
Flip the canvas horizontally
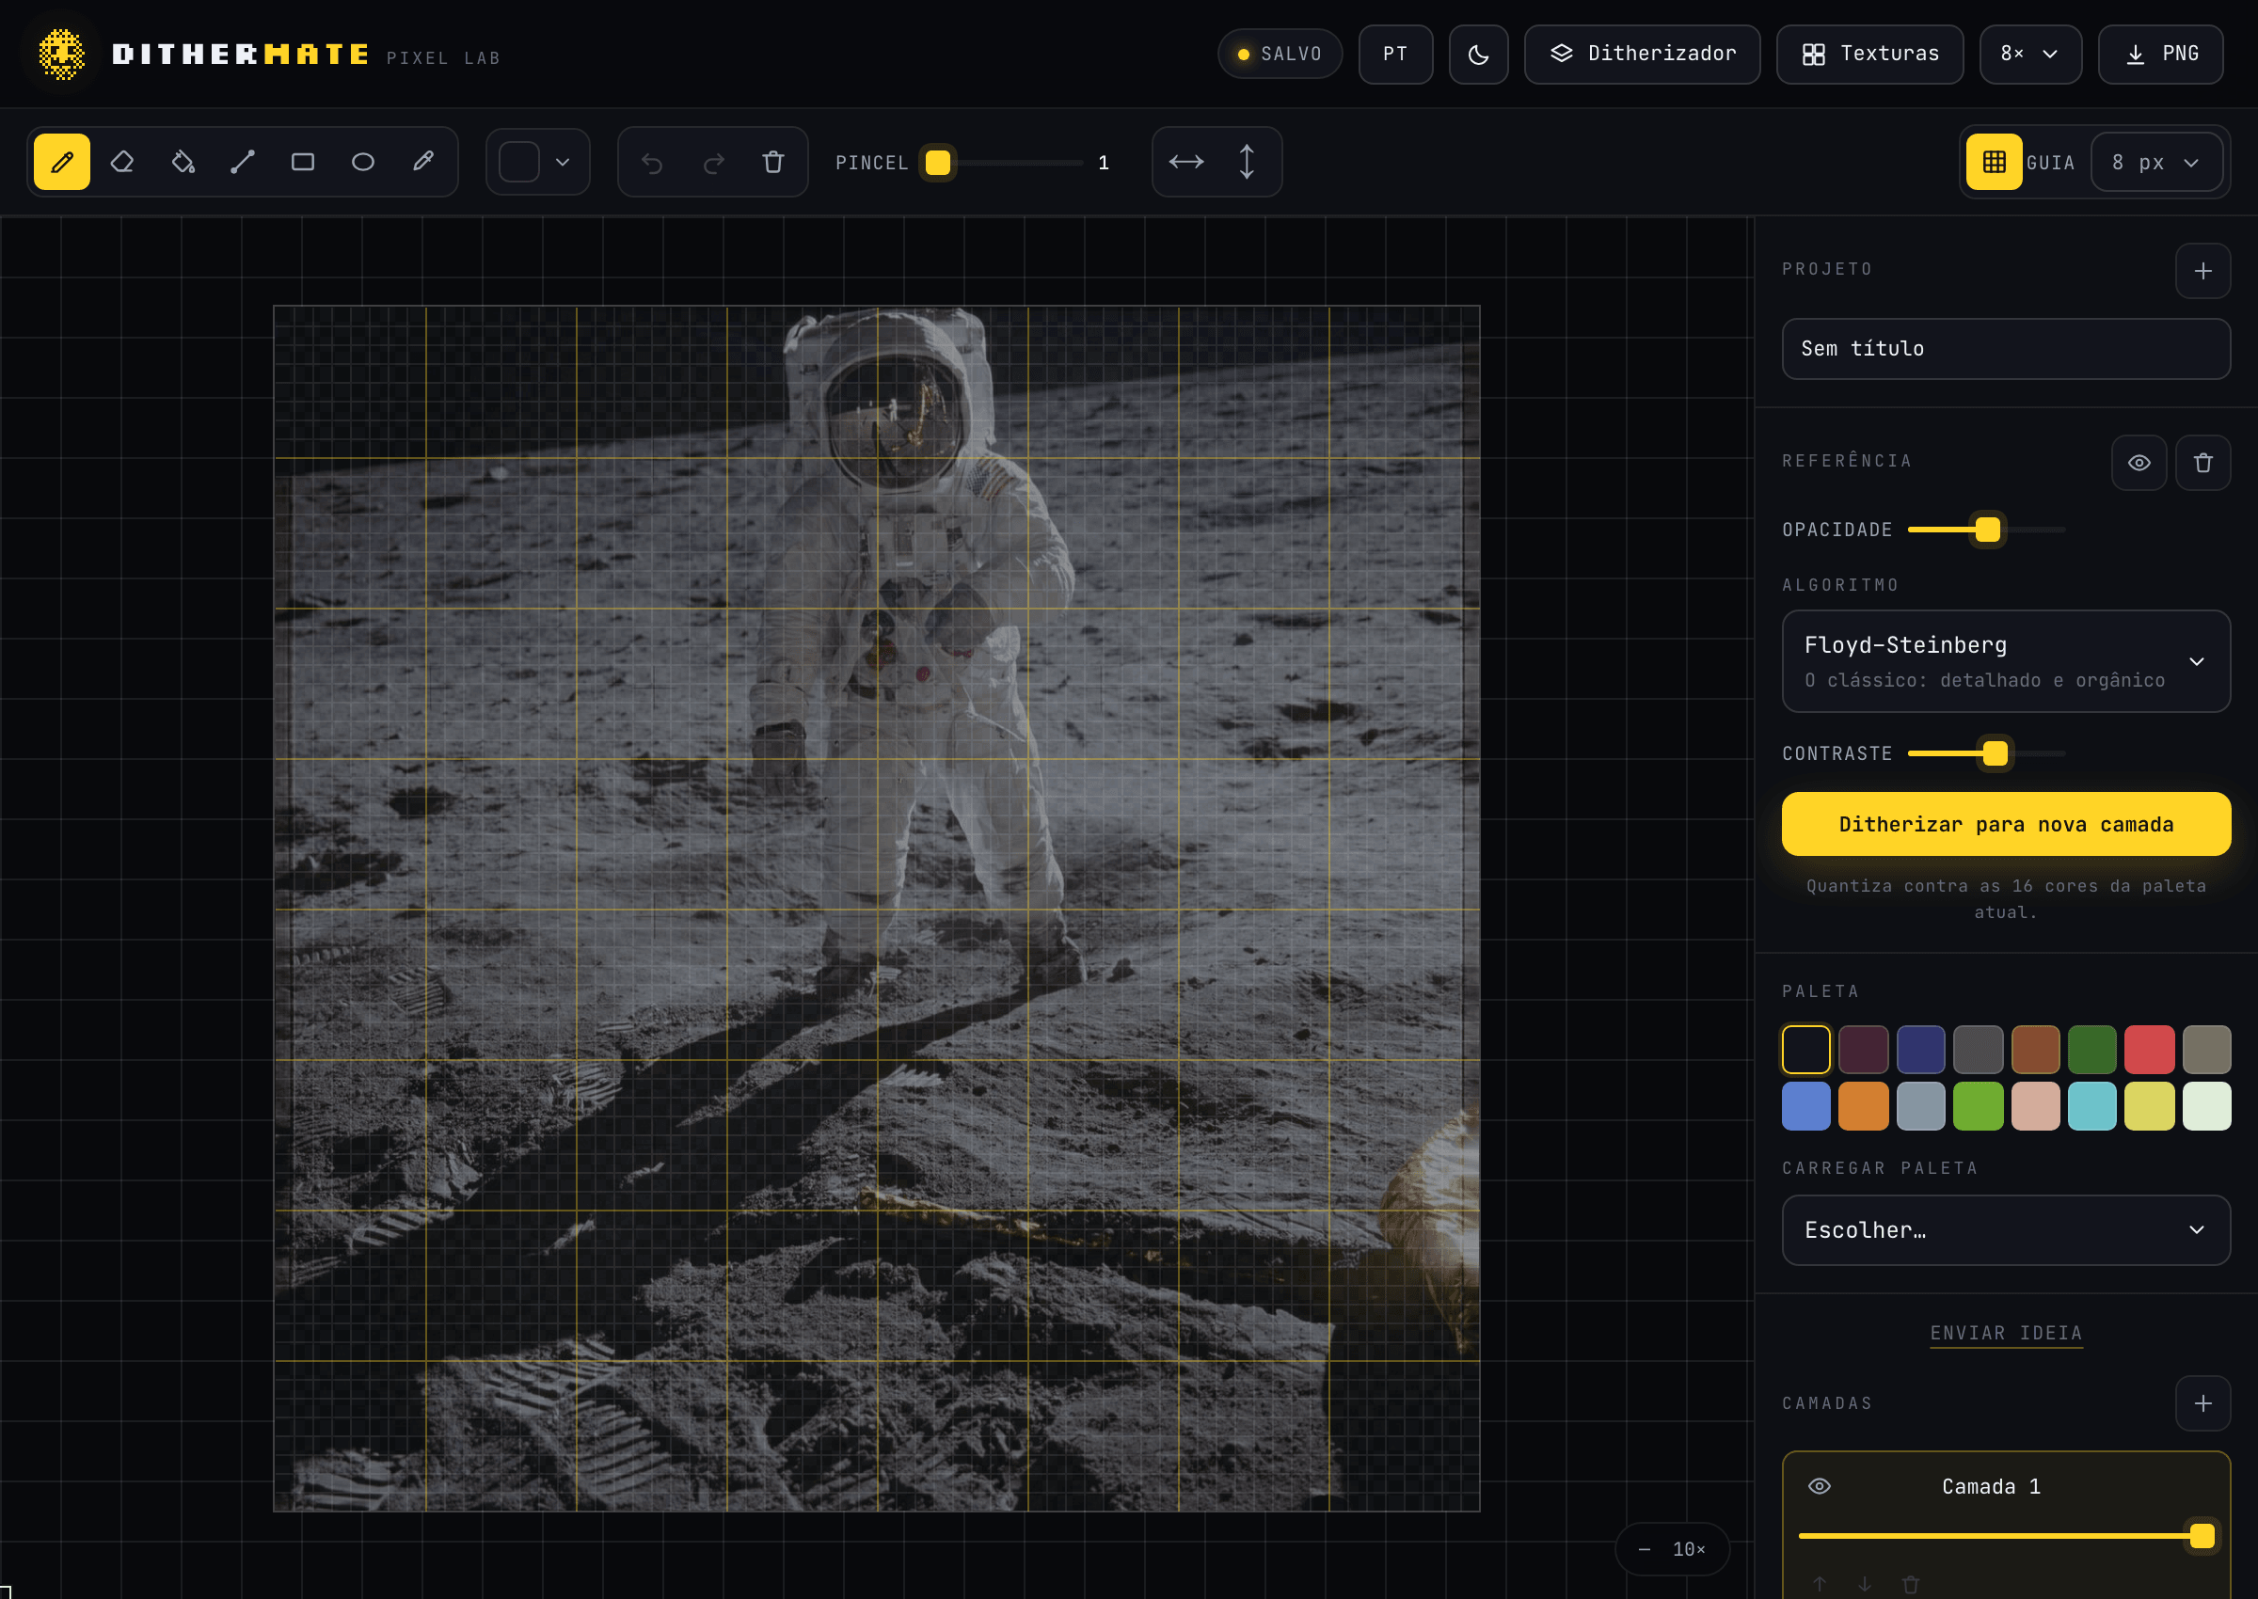[1186, 162]
